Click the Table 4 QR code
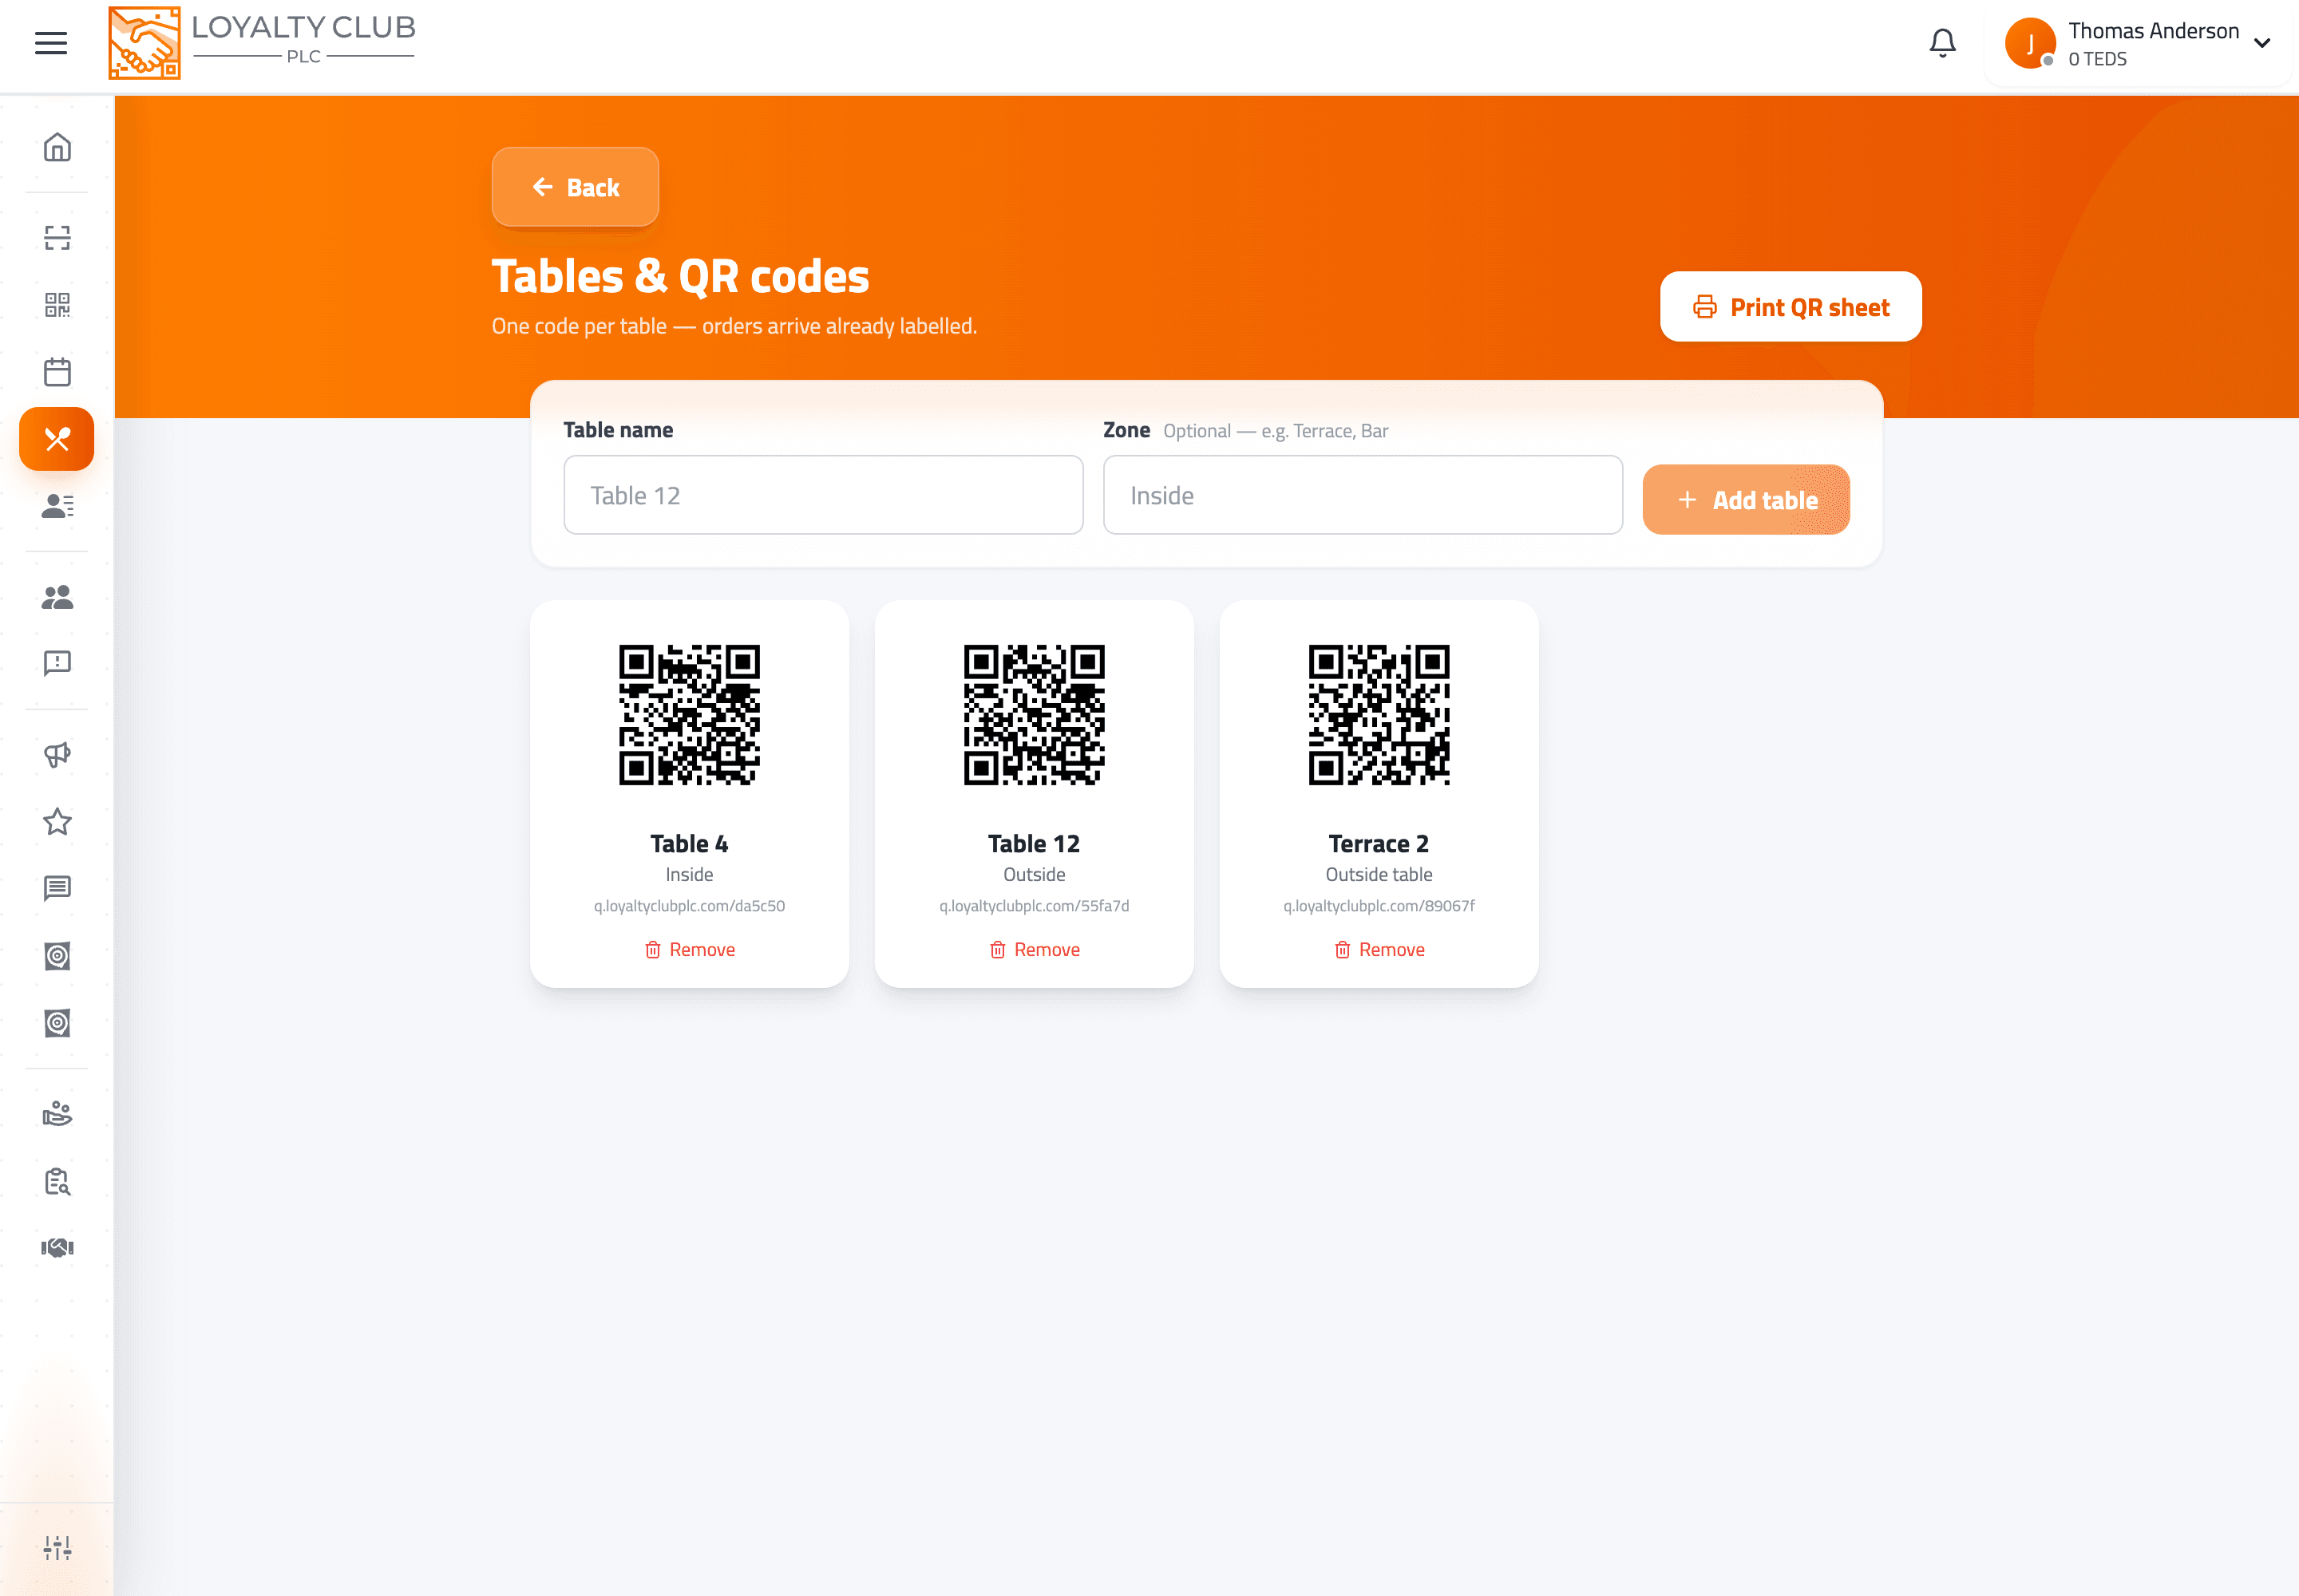The height and width of the screenshot is (1596, 2299). pyautogui.click(x=689, y=715)
